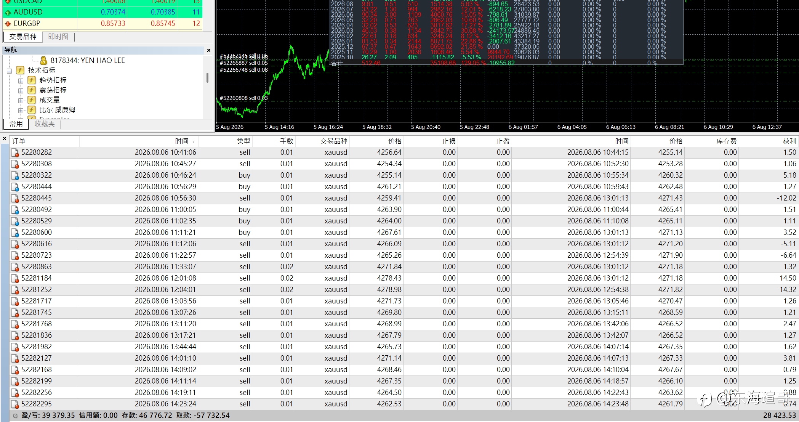799x422 pixels.
Task: Select order icon for 52280863
Action: click(x=15, y=267)
